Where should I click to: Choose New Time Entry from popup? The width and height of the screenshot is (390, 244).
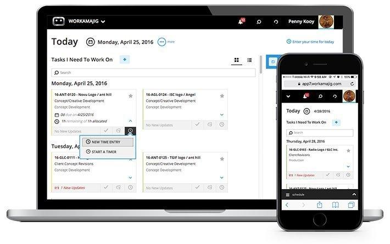click(107, 142)
